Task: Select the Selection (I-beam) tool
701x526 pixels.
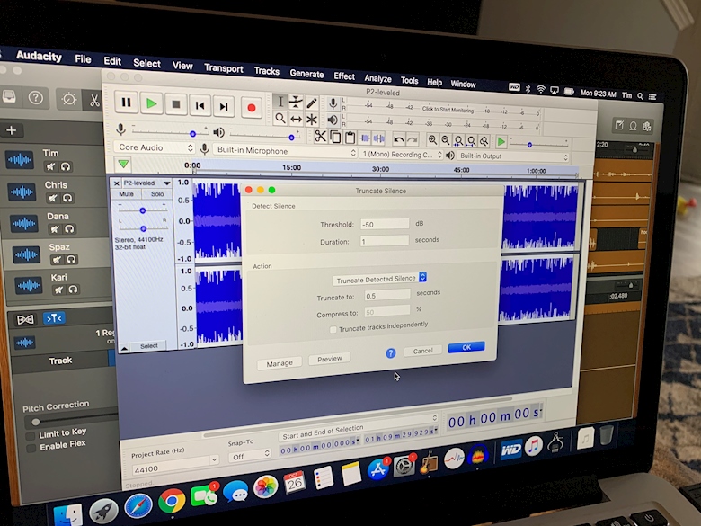Action: [280, 102]
